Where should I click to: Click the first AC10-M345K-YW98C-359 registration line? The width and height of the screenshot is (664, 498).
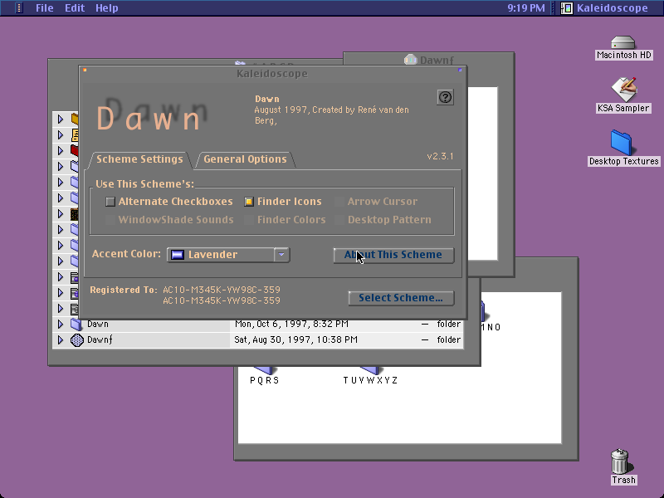222,290
